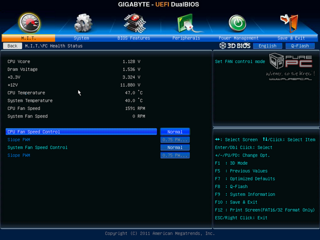Click the Set FAN control mode help text

point(240,61)
